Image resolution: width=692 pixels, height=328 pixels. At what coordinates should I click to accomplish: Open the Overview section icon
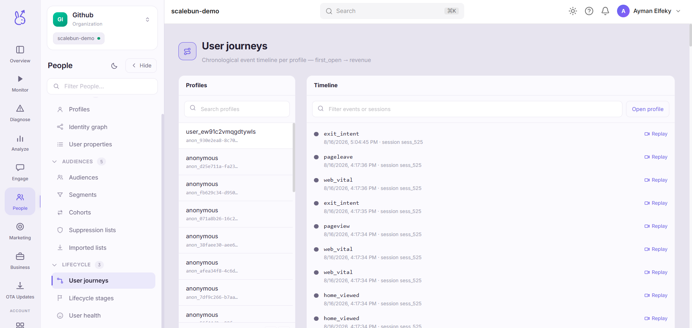point(20,50)
